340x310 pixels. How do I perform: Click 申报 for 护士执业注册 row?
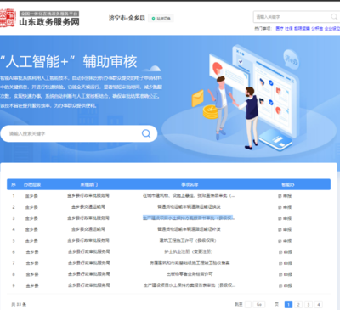coord(285,252)
